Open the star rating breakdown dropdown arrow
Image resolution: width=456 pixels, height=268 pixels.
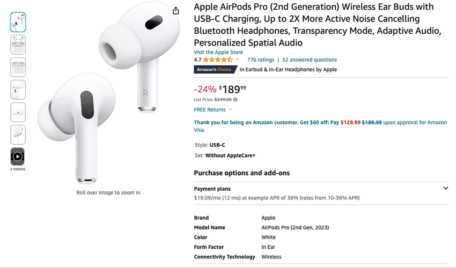[x=238, y=60]
